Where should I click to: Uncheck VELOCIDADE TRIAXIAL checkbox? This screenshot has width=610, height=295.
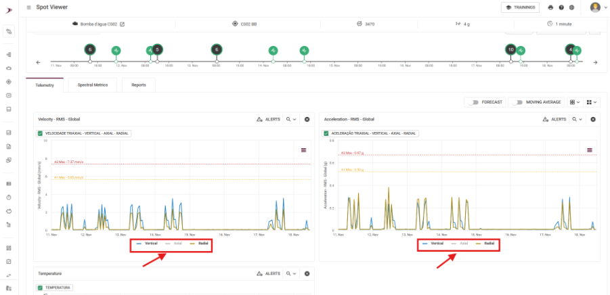coord(40,133)
